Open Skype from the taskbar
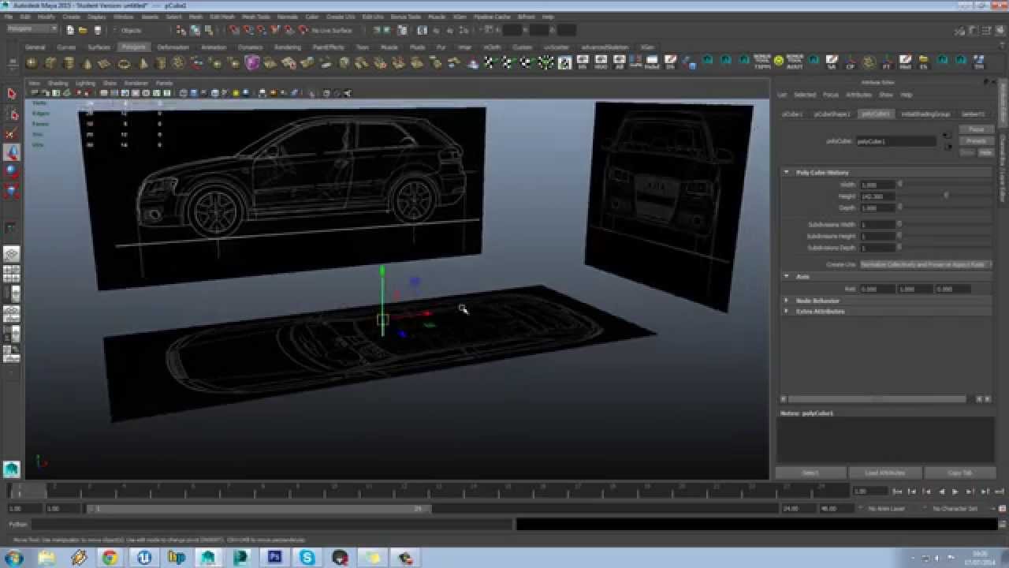 click(x=307, y=558)
